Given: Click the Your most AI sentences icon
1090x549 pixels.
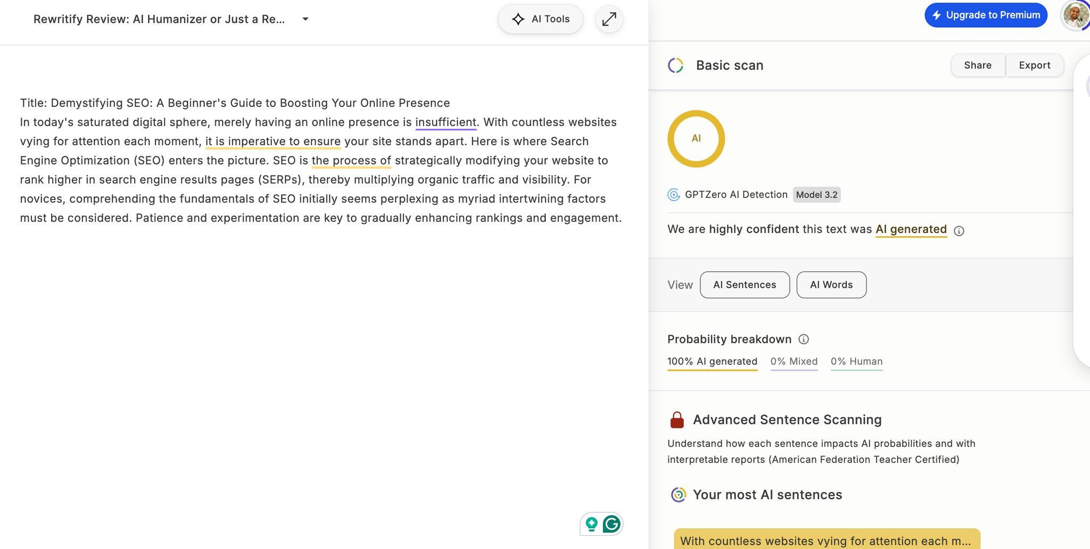Looking at the screenshot, I should (678, 495).
